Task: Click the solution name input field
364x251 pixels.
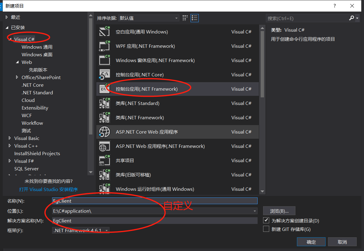Action: click(x=155, y=221)
